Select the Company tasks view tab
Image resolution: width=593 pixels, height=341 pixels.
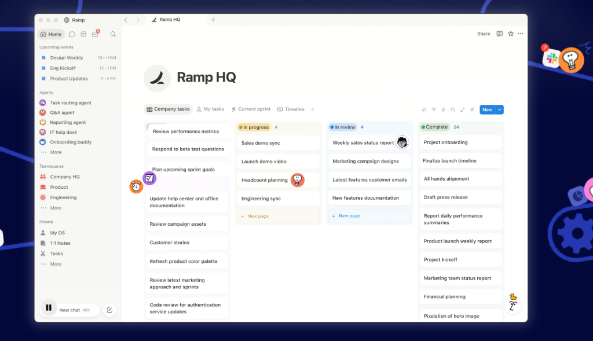pos(168,109)
